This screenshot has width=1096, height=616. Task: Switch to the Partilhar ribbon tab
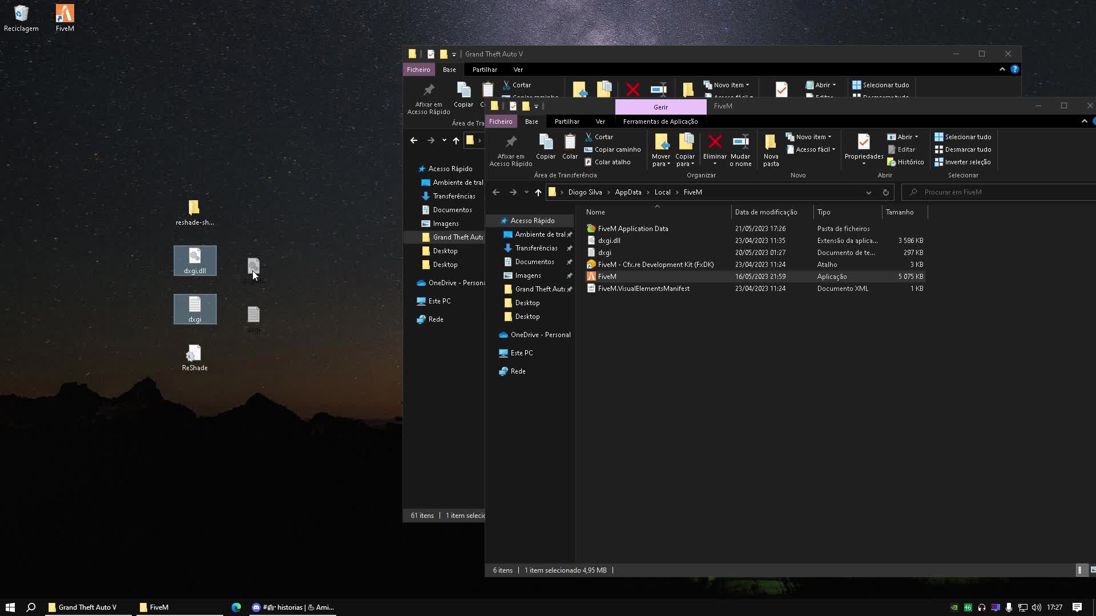coord(566,121)
